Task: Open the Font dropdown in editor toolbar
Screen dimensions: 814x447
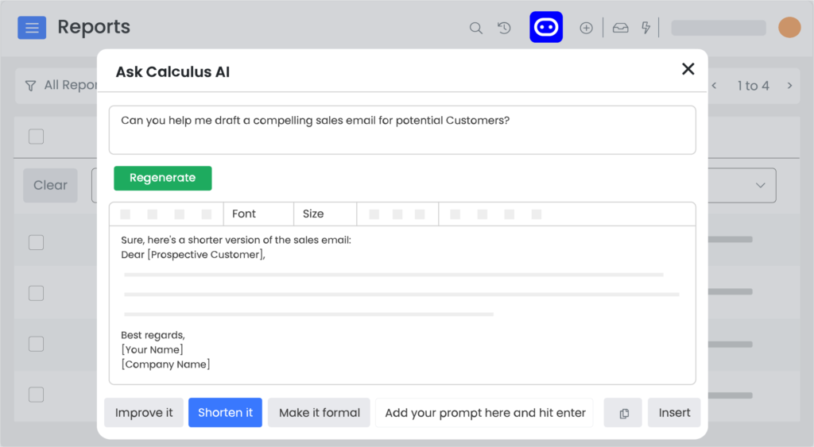Action: (x=258, y=214)
